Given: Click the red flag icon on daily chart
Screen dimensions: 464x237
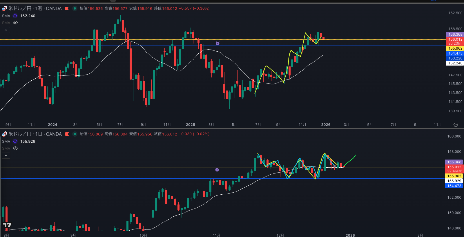Looking at the screenshot, I should pos(67,134).
